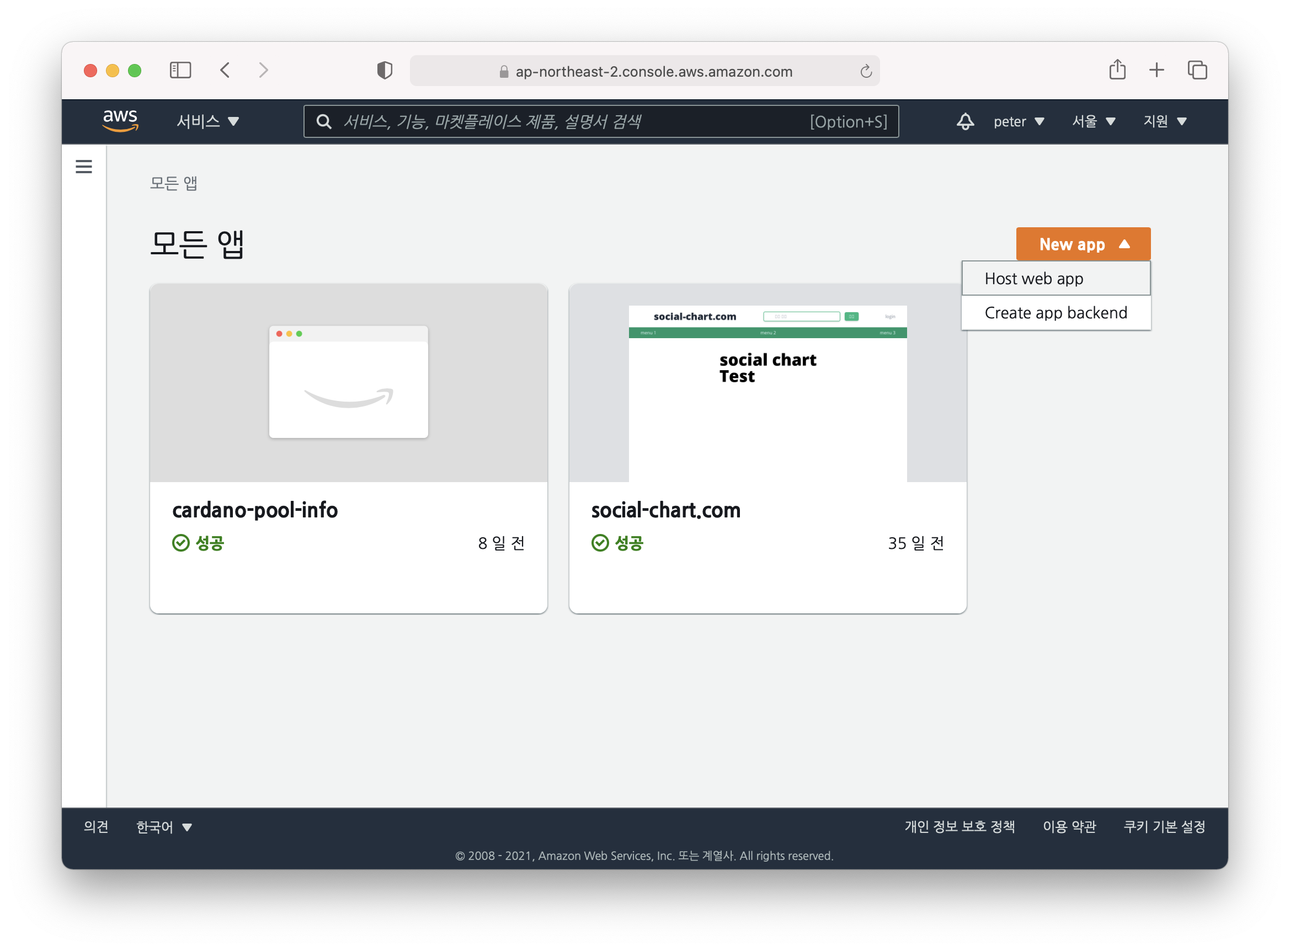Show Safari tab overview icon
The image size is (1290, 951).
pyautogui.click(x=1197, y=70)
